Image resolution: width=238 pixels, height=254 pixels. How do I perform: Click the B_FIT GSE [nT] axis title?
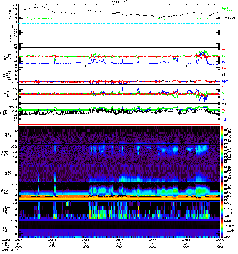[x=7, y=57]
